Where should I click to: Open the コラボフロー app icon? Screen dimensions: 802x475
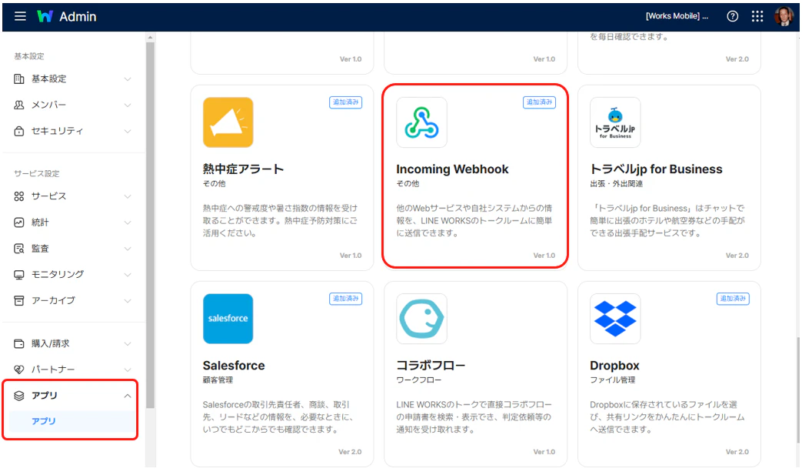421,319
